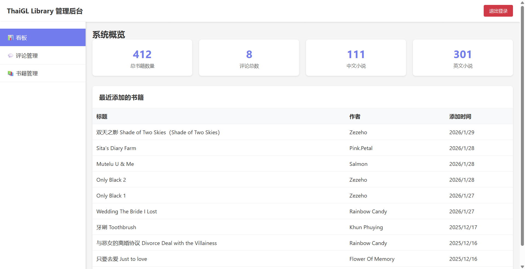Screen dimensions: 525x269
Task: Click the 添加时间 column header
Action: point(460,116)
